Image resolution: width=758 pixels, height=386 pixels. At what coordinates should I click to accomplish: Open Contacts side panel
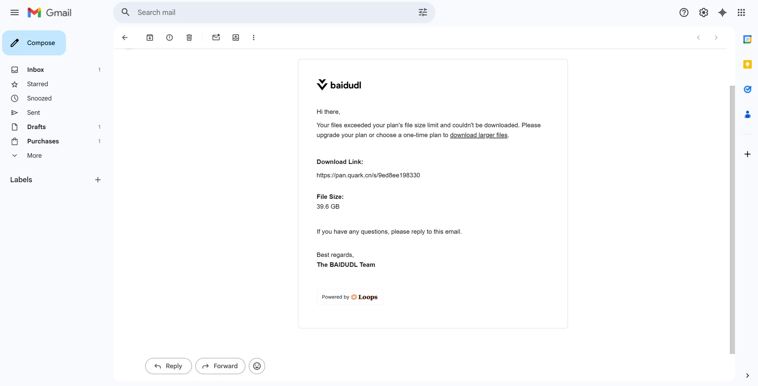point(747,115)
